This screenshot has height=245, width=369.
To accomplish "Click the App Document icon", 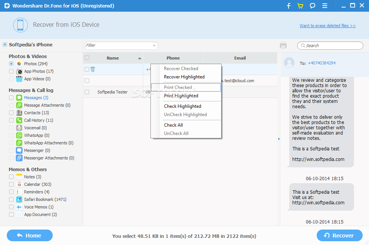I will click(x=19, y=214).
